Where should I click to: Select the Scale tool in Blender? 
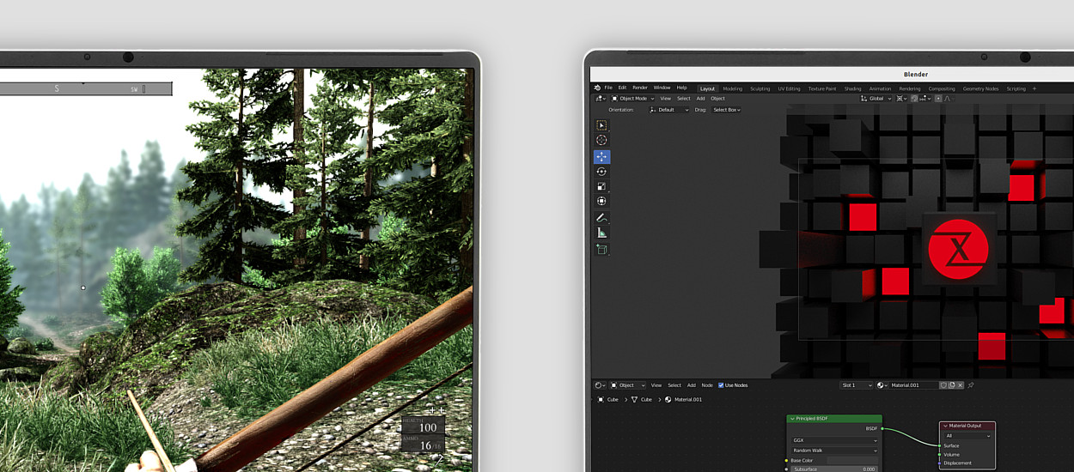tap(601, 186)
